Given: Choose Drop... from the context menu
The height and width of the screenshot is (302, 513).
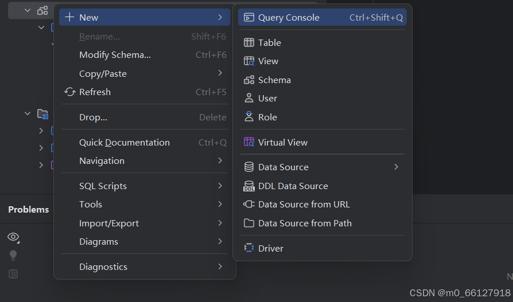Looking at the screenshot, I should [93, 117].
